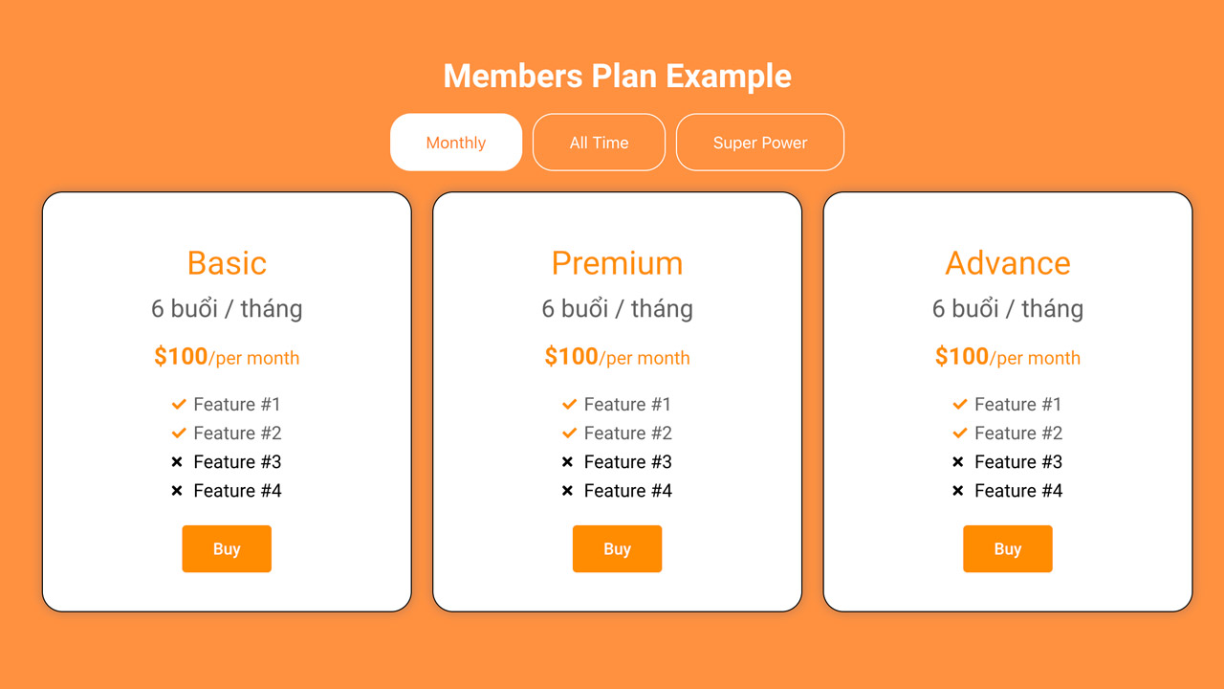
Task: Click the Basic plan title
Action: [x=227, y=263]
